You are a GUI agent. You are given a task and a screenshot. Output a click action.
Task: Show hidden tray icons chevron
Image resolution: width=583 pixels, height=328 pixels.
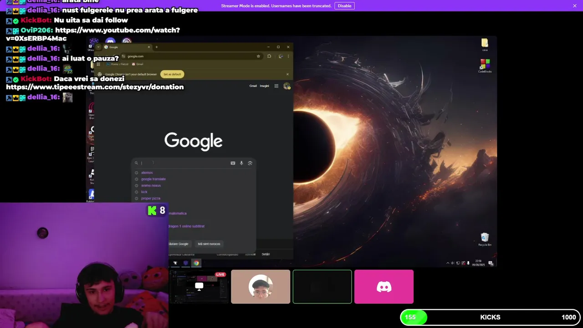point(447,263)
